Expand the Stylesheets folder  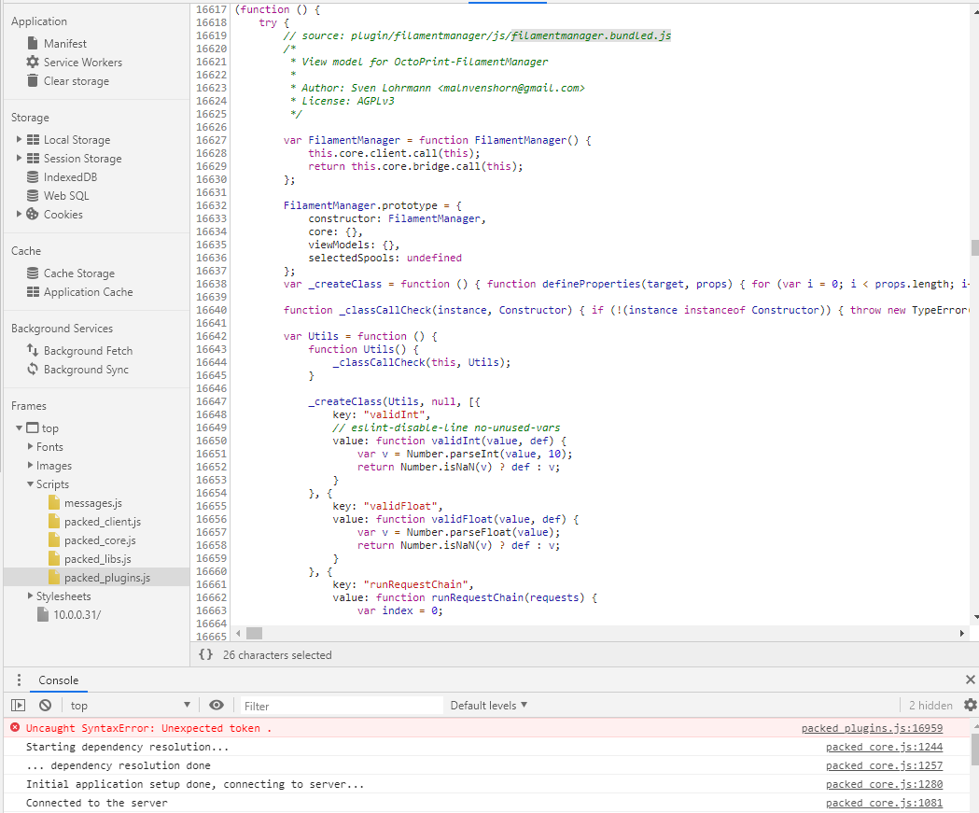coord(30,596)
